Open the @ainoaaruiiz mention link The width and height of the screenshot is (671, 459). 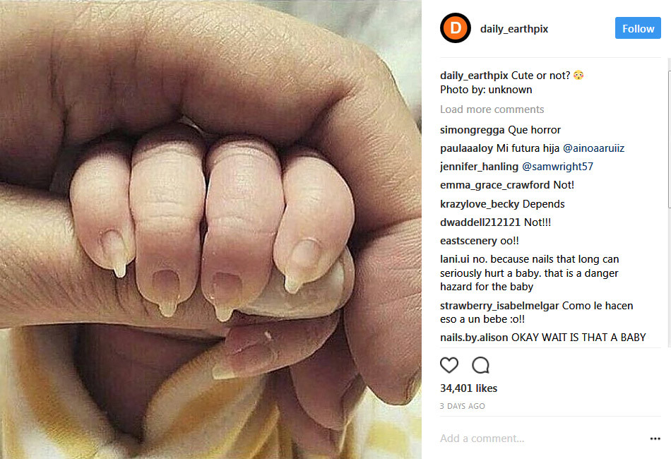[x=593, y=148]
